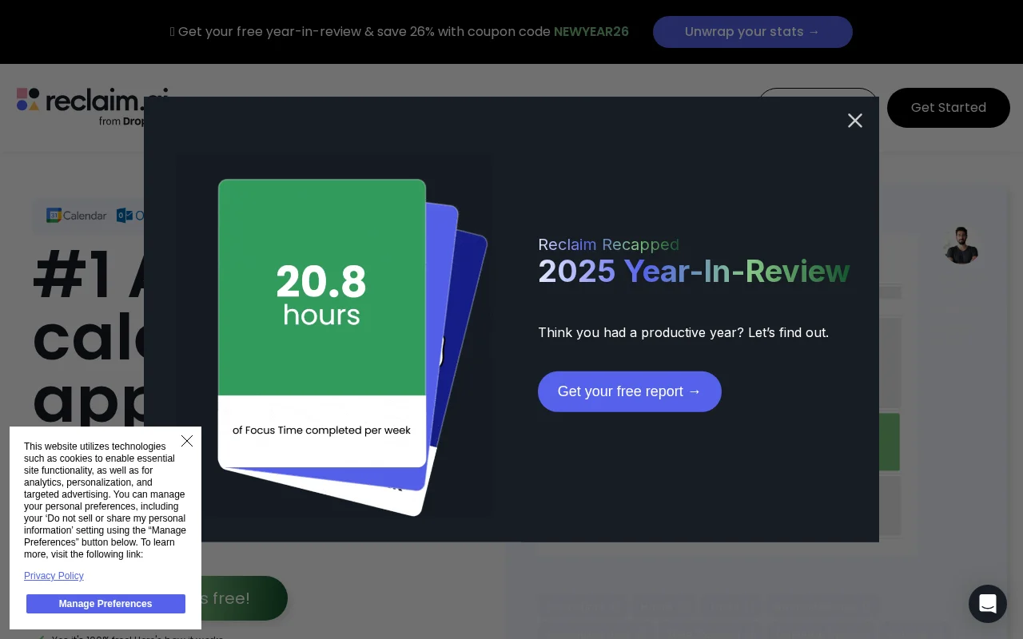This screenshot has width=1023, height=639.
Task: Click 'Get your free report →'
Action: [630, 391]
